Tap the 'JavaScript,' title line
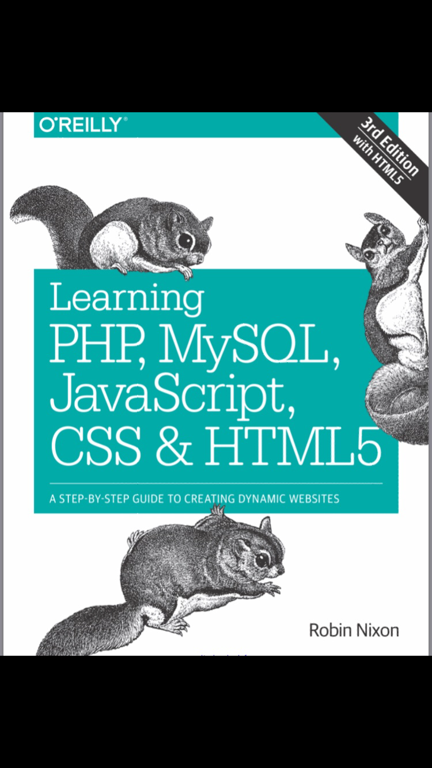 pyautogui.click(x=173, y=397)
